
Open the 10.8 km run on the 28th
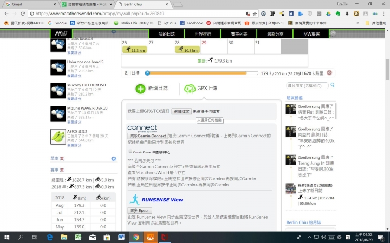point(187,50)
